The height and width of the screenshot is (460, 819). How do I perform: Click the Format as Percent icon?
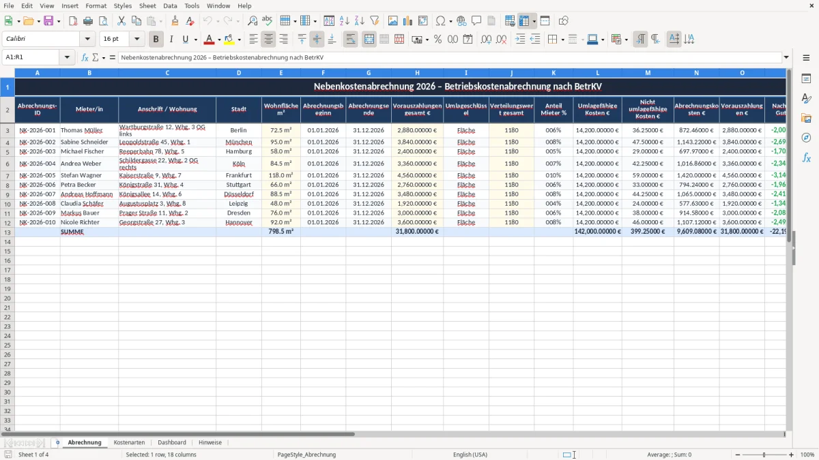437,40
